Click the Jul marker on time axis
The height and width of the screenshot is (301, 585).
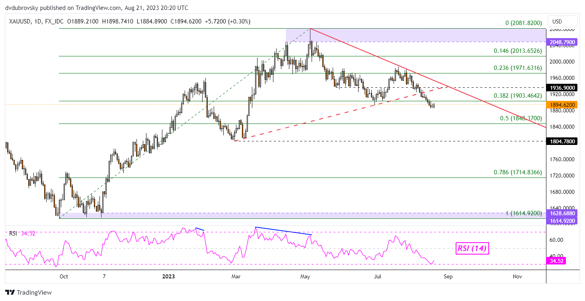[x=377, y=276]
